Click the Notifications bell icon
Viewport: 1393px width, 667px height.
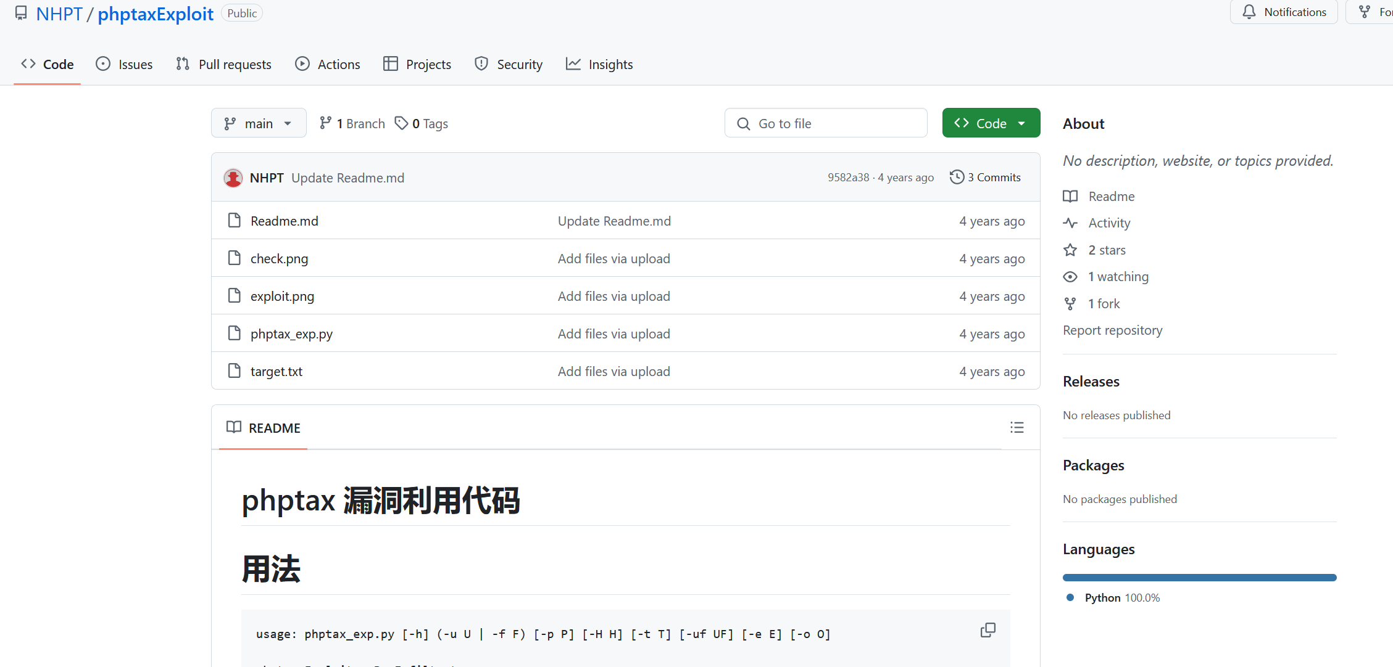[x=1249, y=12]
